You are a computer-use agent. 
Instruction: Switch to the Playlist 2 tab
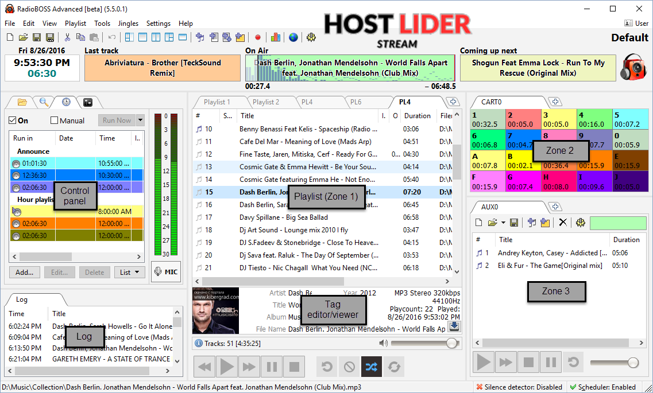point(266,102)
